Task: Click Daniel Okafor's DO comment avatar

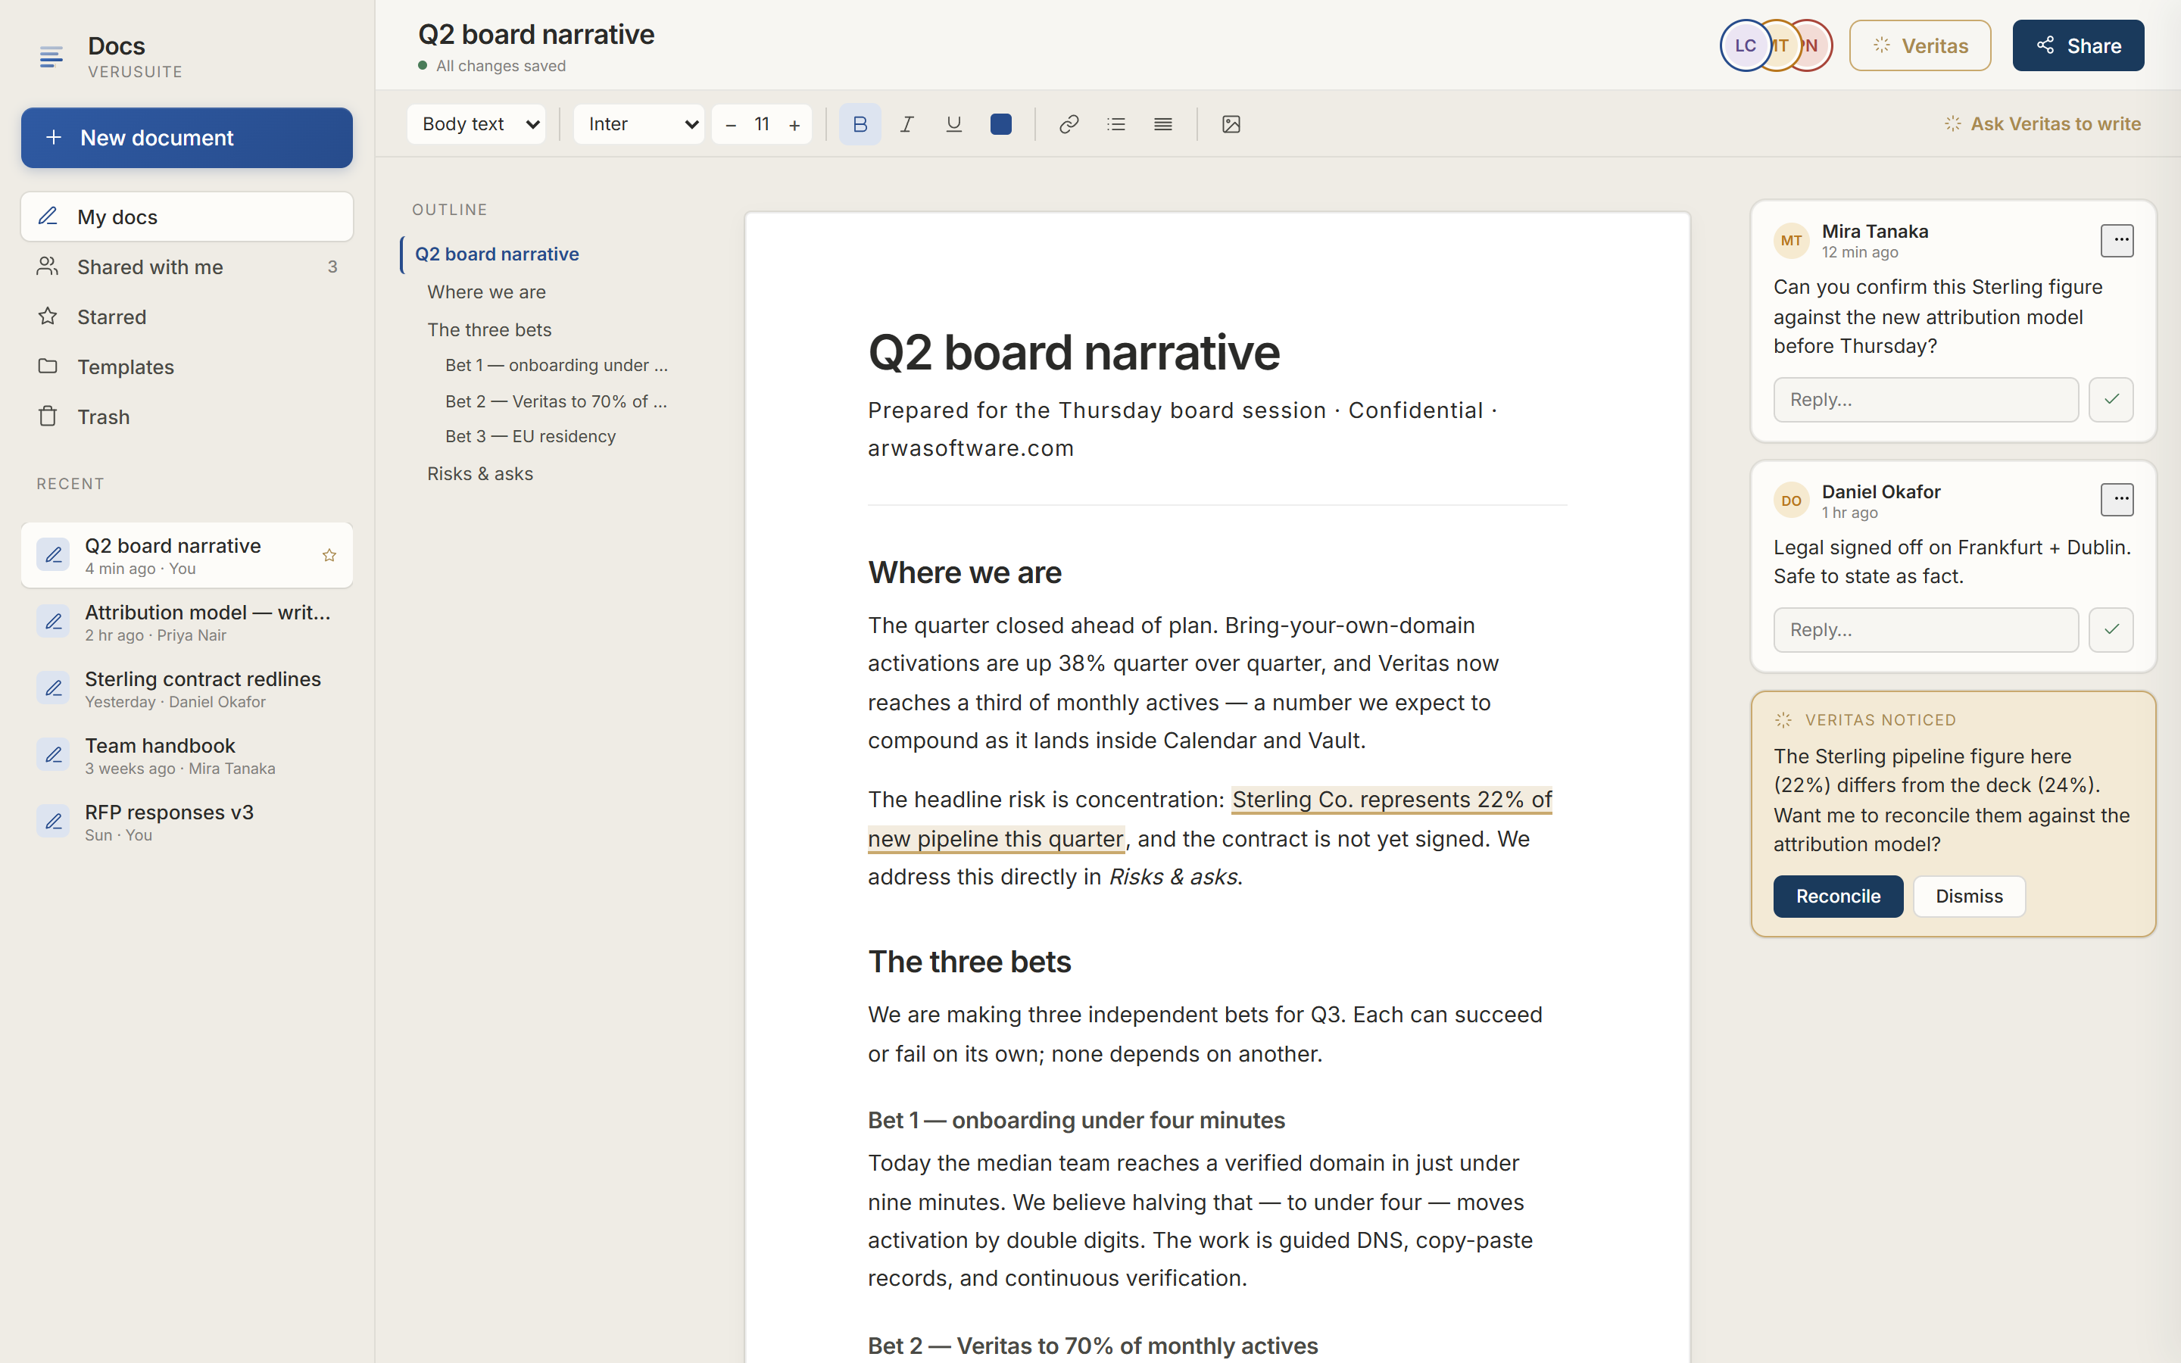Action: 1791,501
